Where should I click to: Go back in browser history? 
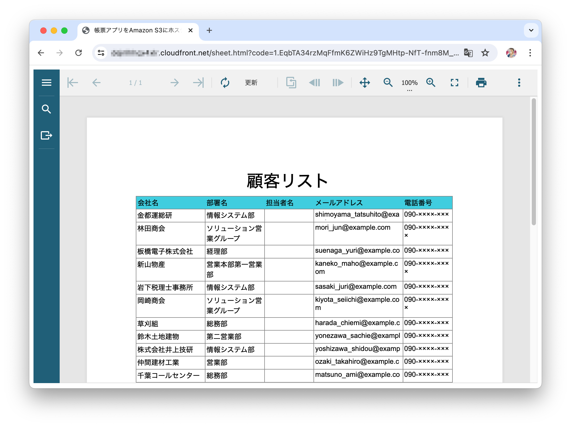tap(41, 53)
